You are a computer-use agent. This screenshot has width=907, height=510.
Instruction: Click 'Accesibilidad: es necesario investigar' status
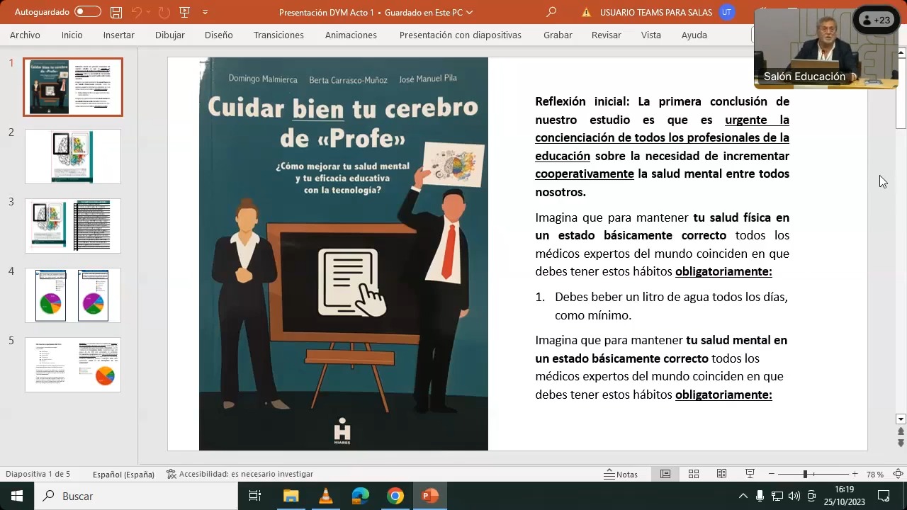coord(240,474)
